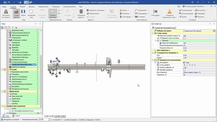
Task: Select the Переезды tool
Action: [200, 14]
